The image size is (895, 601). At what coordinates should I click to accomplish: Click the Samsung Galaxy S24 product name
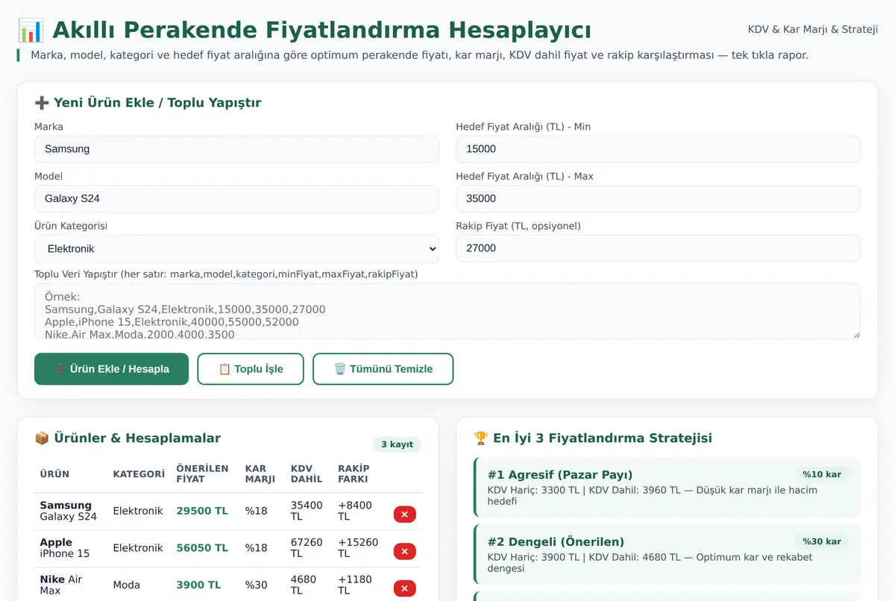tap(69, 511)
